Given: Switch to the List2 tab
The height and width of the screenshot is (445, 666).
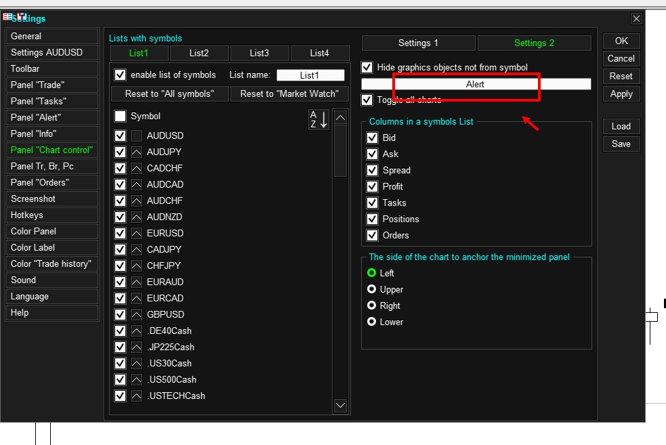Looking at the screenshot, I should coord(199,53).
